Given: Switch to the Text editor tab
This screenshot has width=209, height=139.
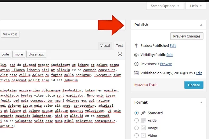Looking at the screenshot, I should (119, 45).
